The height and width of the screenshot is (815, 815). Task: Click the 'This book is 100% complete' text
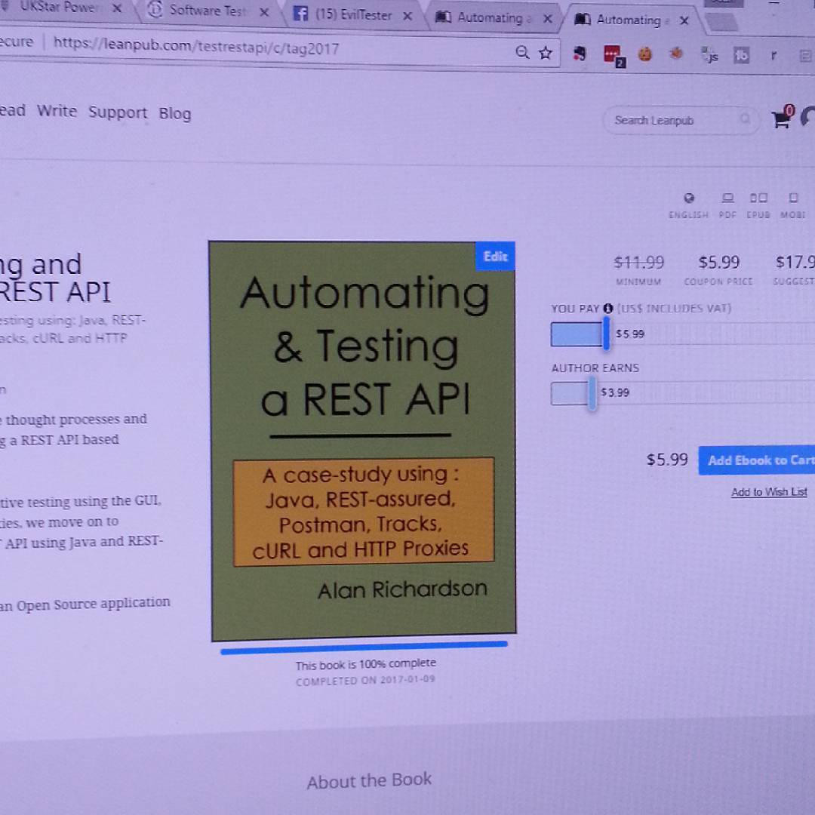(365, 664)
